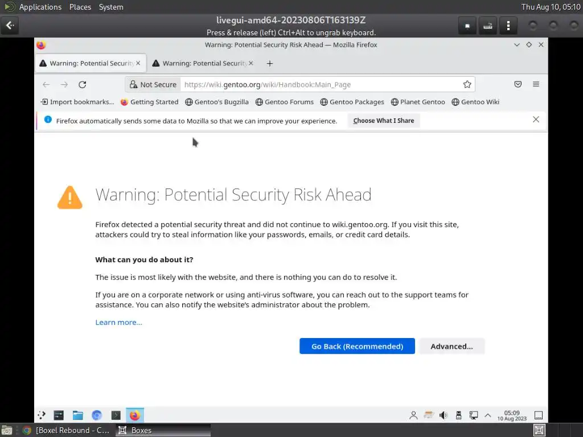Viewport: 583px width, 437px height.
Task: Open a new tab with the plus icon
Action: 270,63
